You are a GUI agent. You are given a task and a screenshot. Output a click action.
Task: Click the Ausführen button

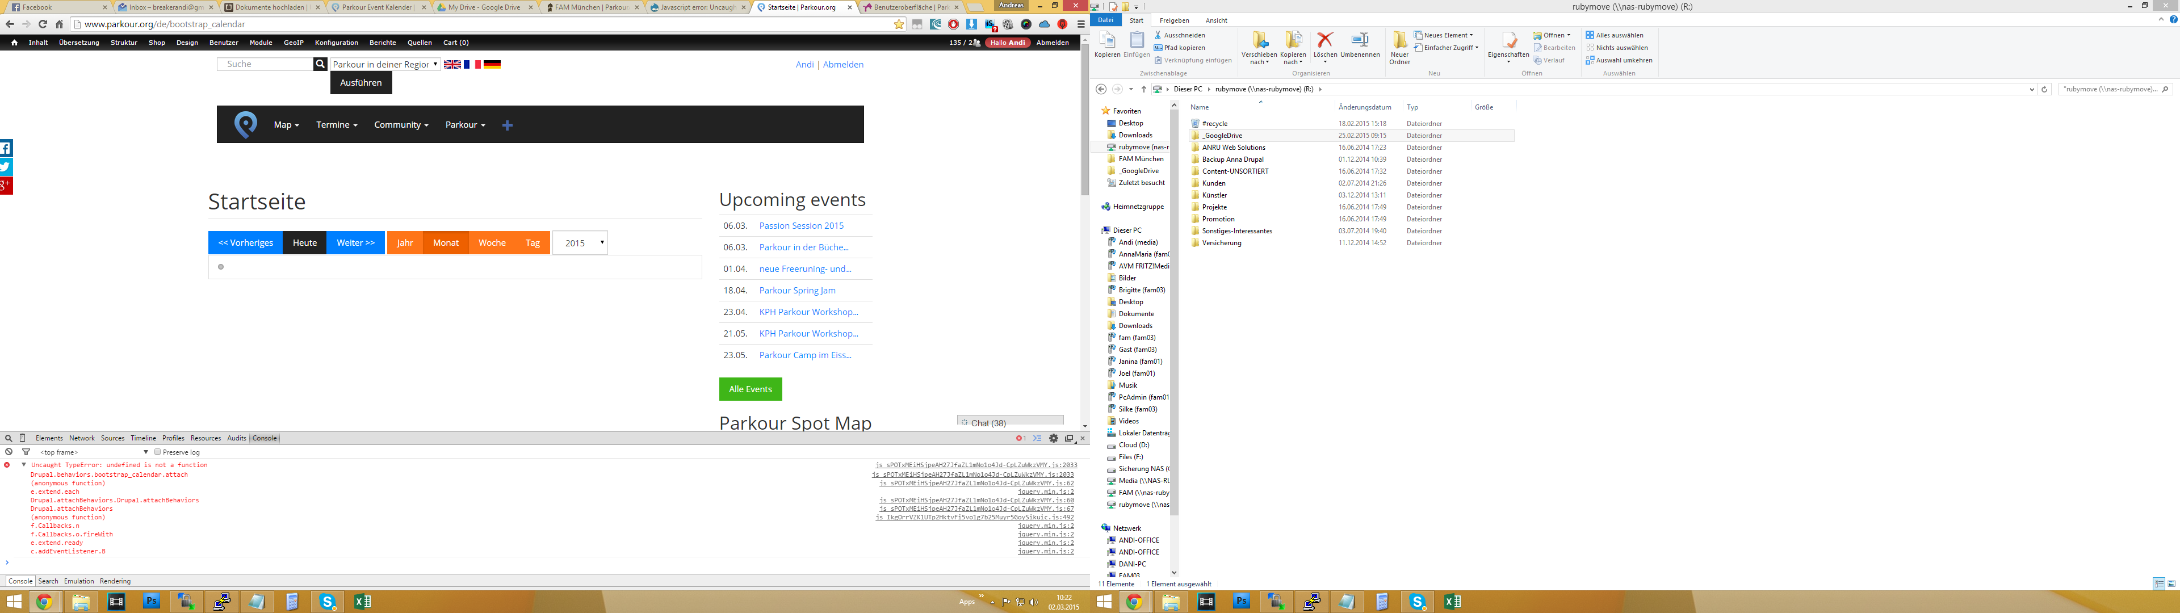(x=362, y=83)
